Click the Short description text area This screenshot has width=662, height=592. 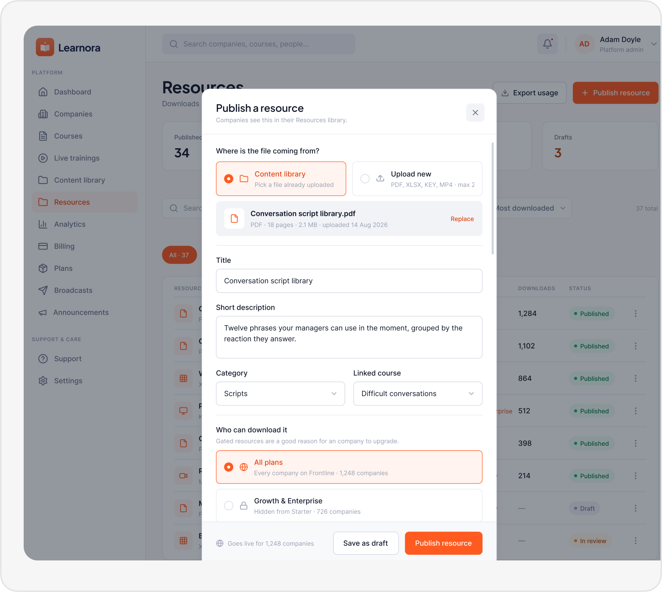click(349, 337)
